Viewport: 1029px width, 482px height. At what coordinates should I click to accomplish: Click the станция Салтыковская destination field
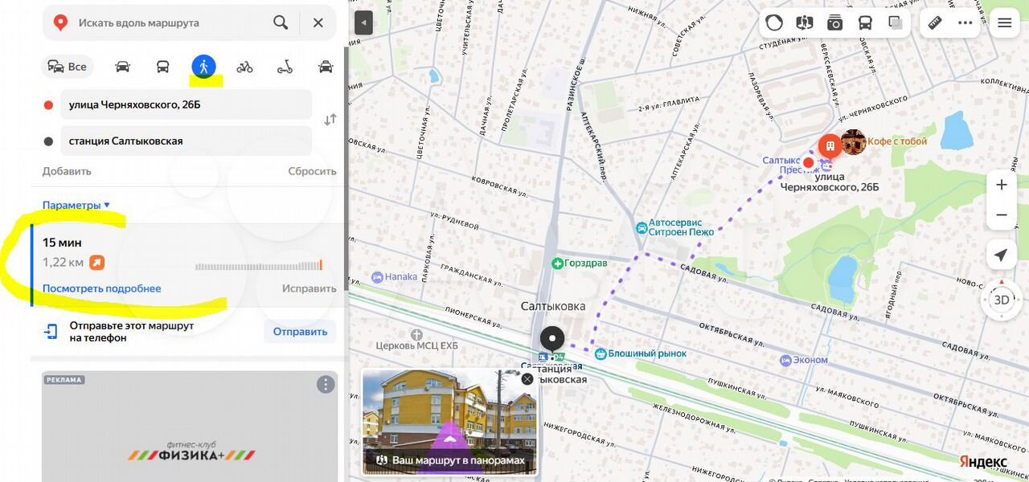[x=186, y=141]
